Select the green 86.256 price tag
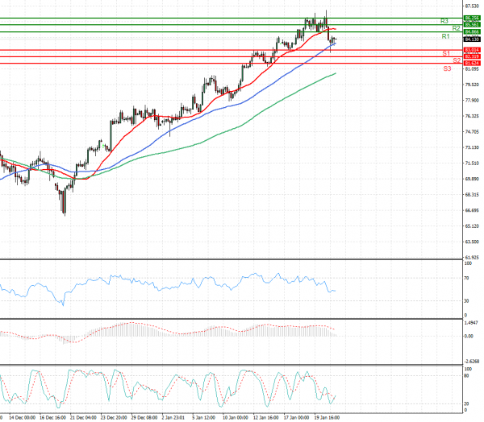 coord(472,19)
